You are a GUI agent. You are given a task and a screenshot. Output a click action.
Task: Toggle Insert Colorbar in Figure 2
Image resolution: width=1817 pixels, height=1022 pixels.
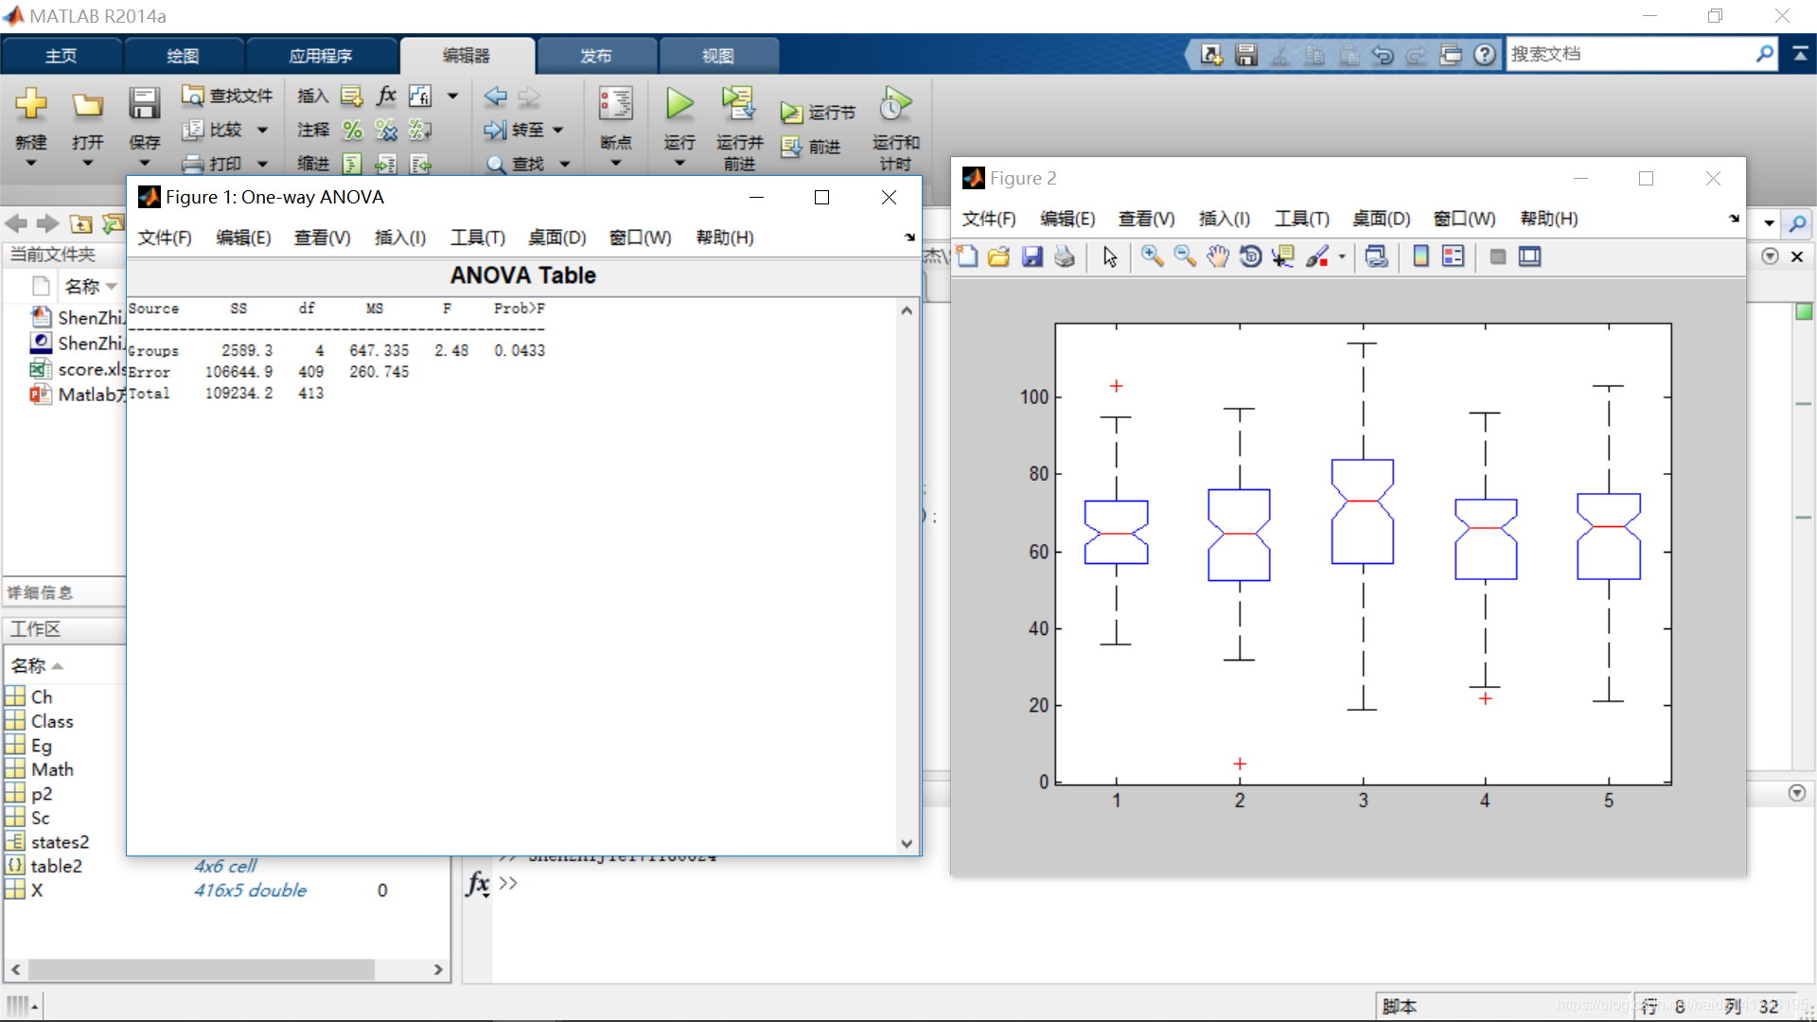1420,256
